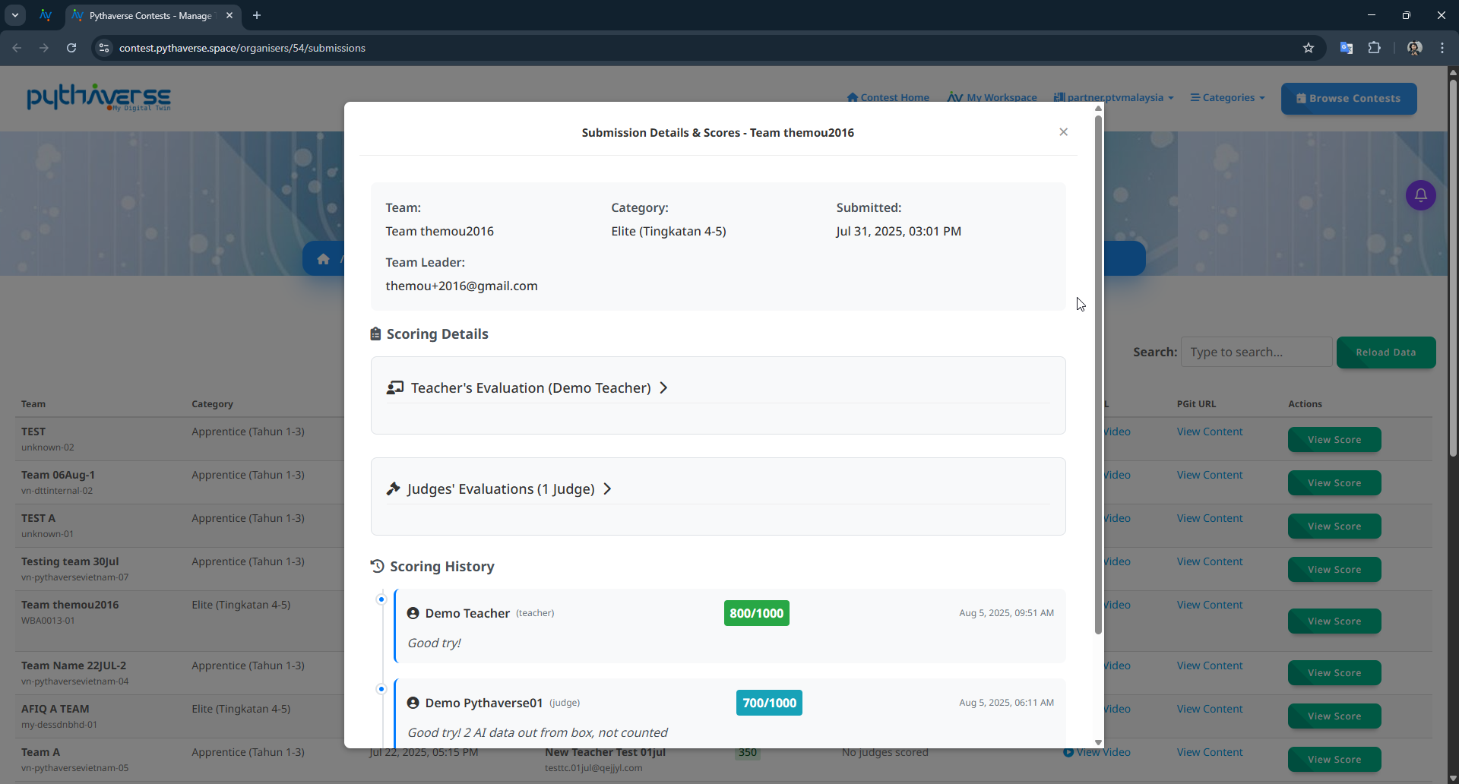Screen dimensions: 1459x784
Task: Click the Reload Data button
Action: [x=1386, y=352]
